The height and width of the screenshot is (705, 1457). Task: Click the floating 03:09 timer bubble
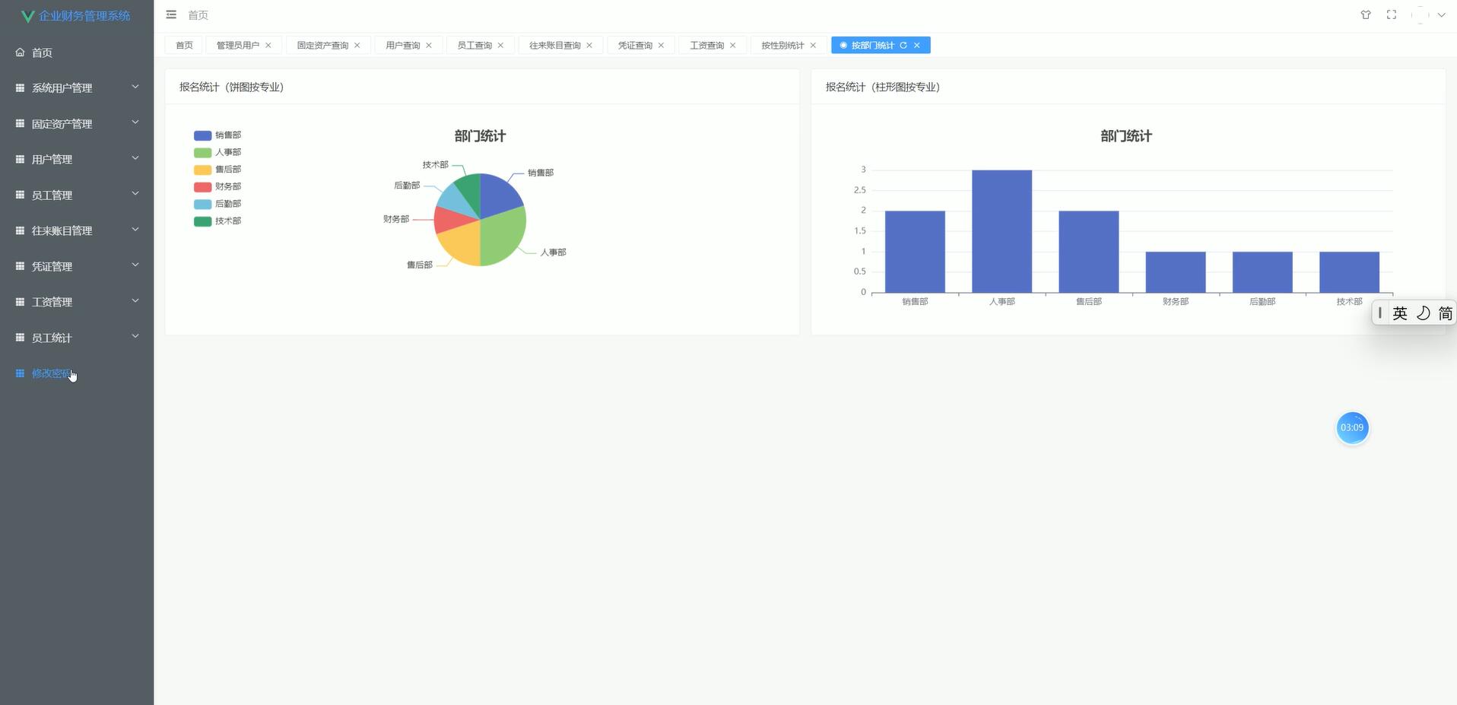[1353, 427]
